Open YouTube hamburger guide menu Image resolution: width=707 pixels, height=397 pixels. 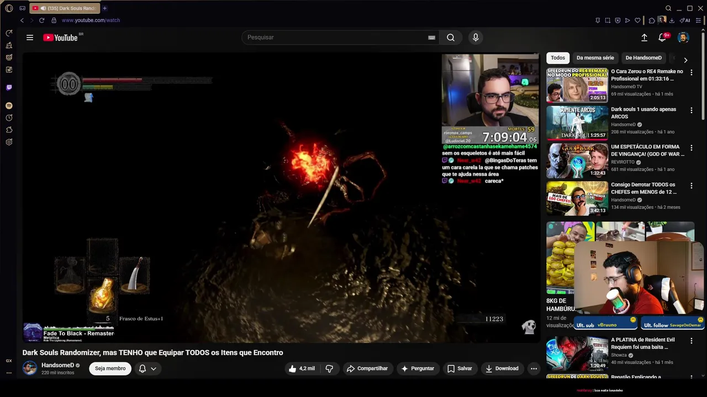(30, 37)
